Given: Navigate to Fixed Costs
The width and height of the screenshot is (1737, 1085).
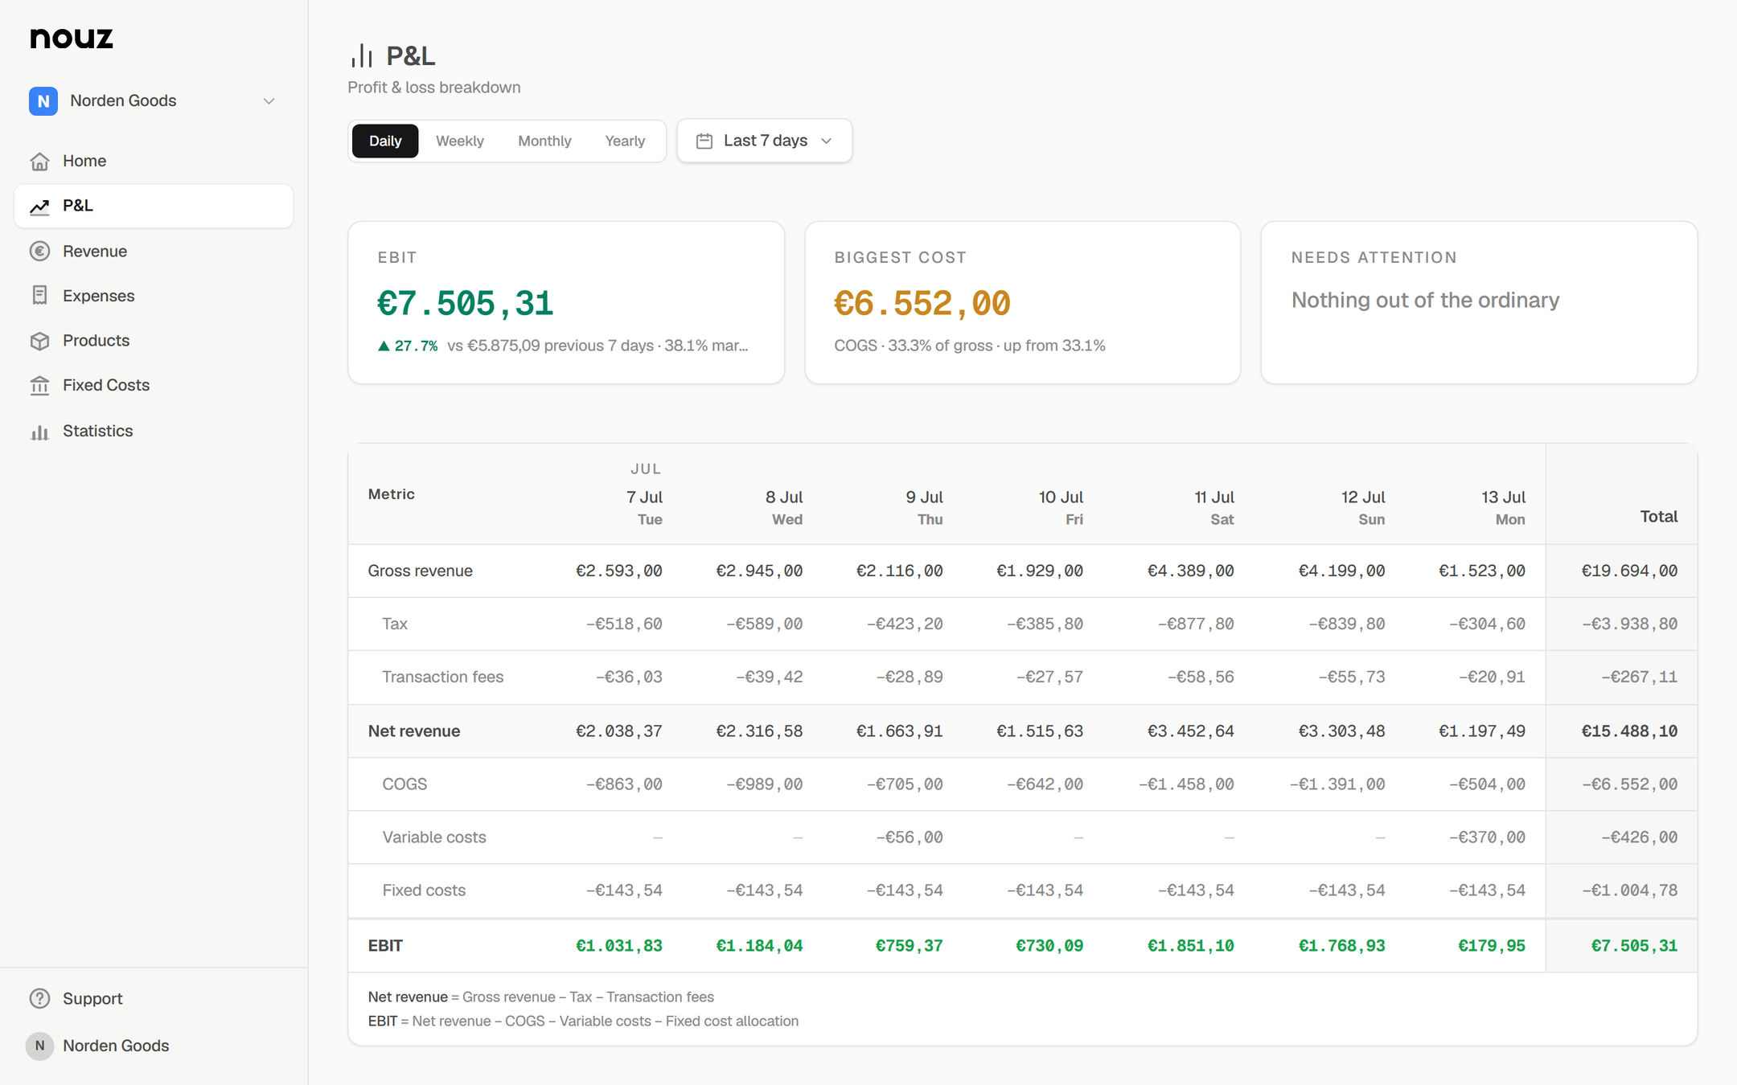Looking at the screenshot, I should [x=154, y=386].
